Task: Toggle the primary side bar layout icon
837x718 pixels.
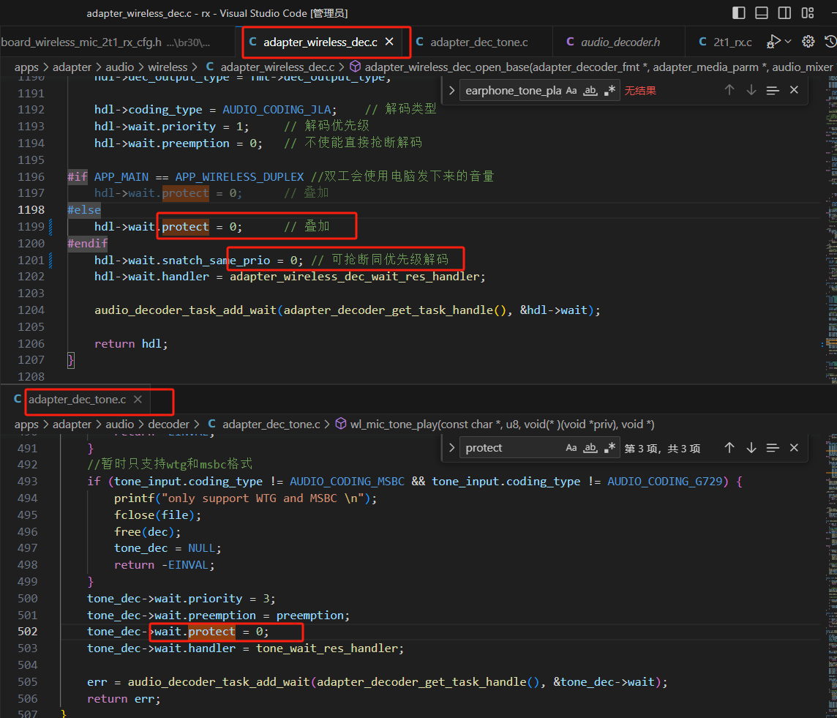Action: click(x=739, y=13)
